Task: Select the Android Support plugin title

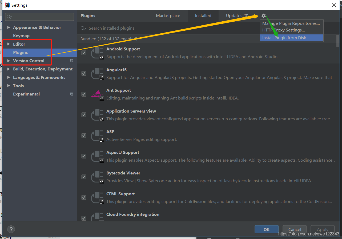Action: (123, 49)
